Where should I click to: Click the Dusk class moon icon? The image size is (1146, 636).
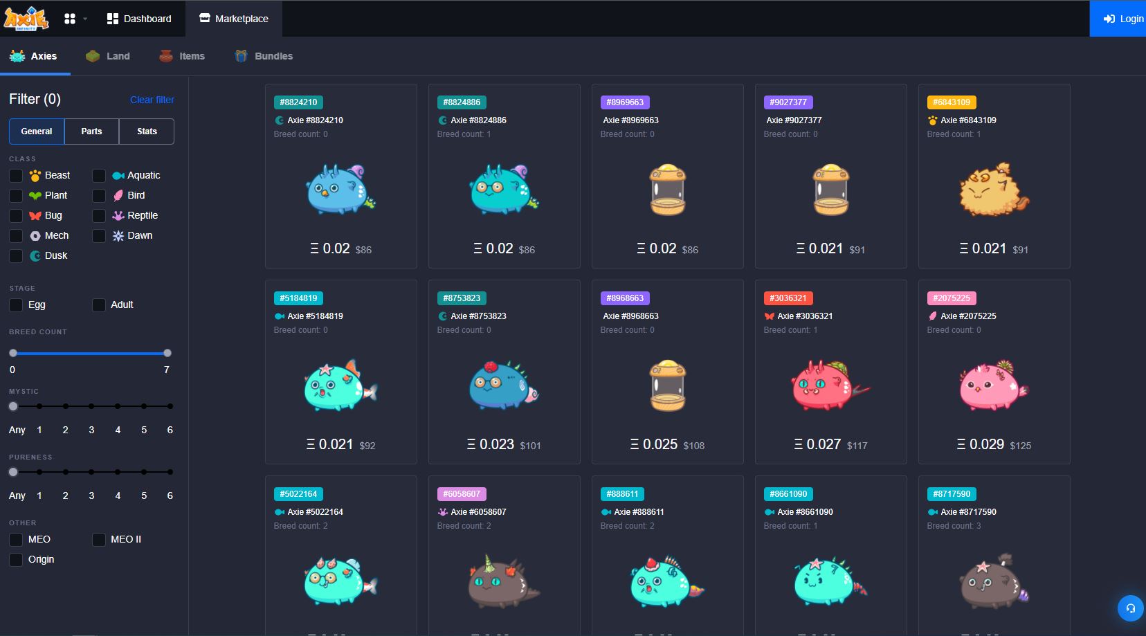point(35,256)
